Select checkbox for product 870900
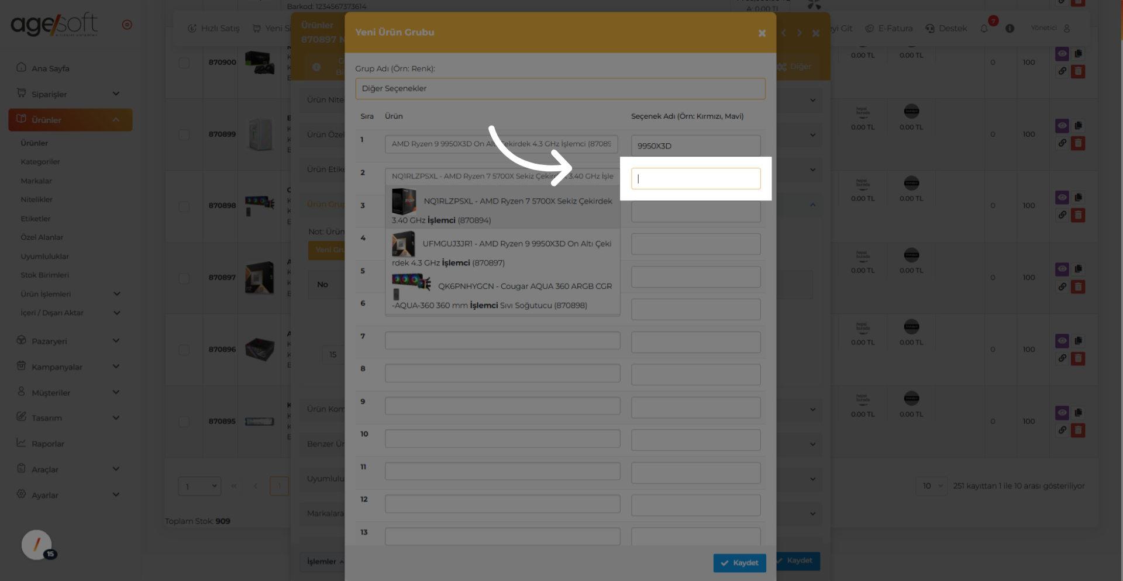 click(184, 62)
